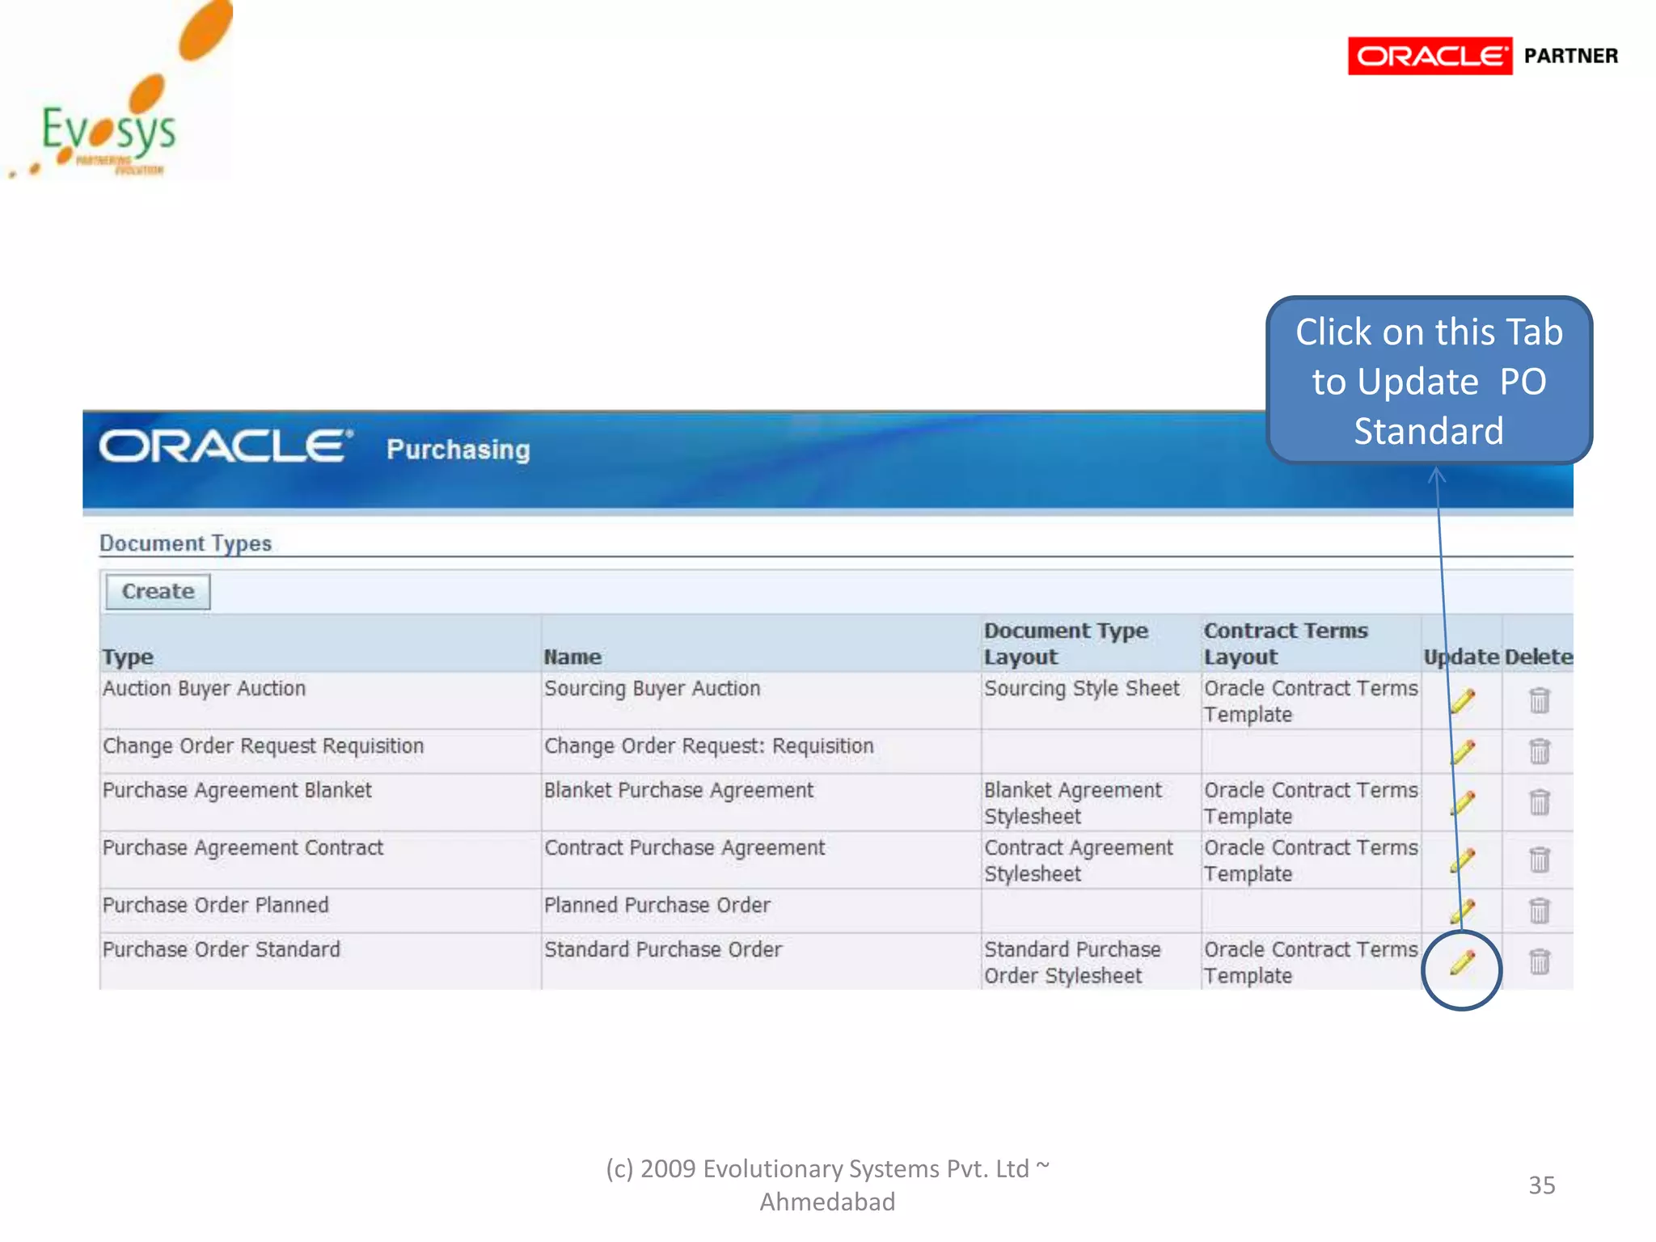Click the update pencil for Purchase Order Planned

point(1462,910)
